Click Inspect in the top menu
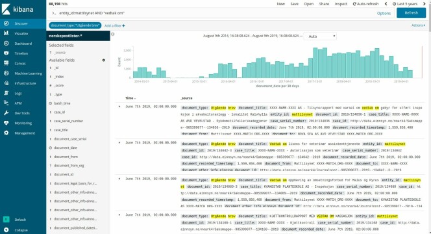The width and height of the screenshot is (431, 234). pyautogui.click(x=341, y=4)
